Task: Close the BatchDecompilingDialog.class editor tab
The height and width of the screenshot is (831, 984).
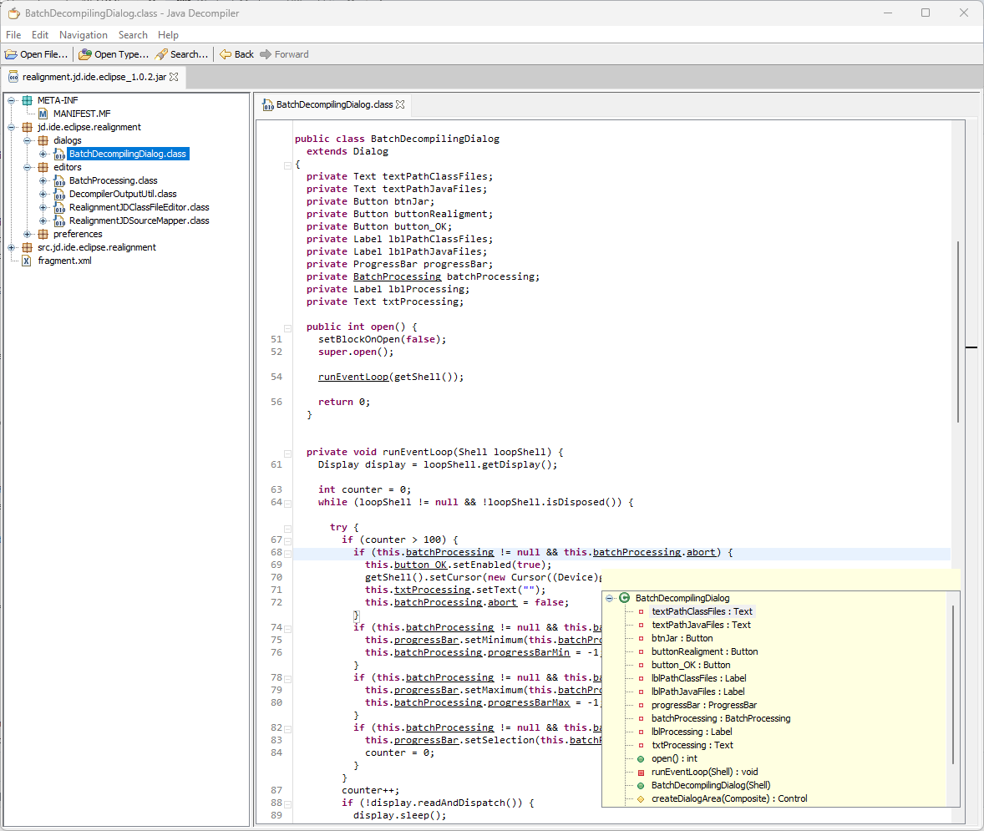Action: click(400, 104)
